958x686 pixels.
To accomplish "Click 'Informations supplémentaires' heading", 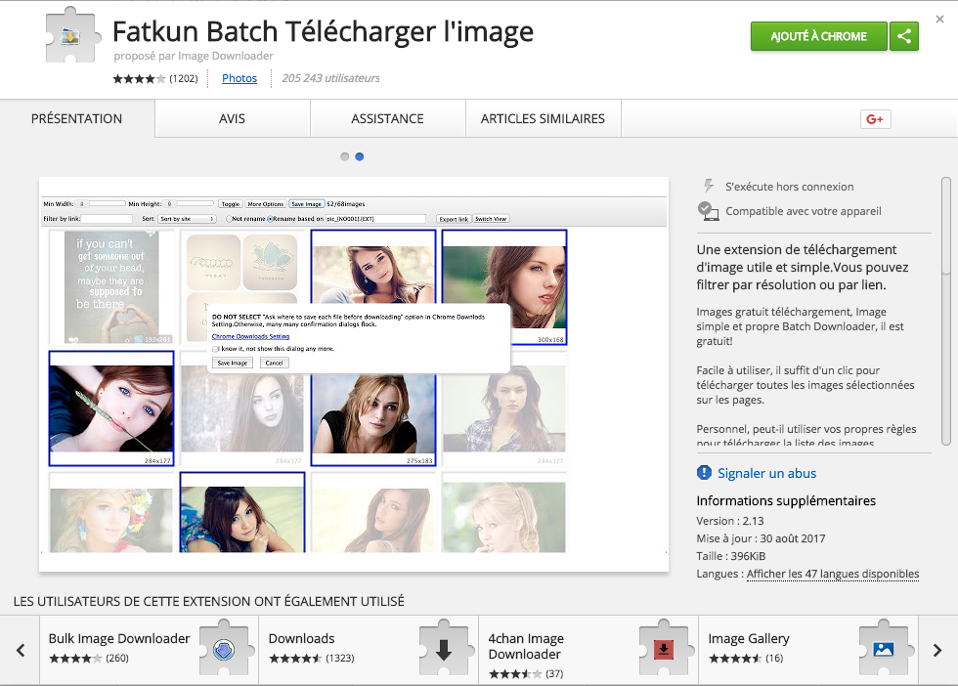I will (x=786, y=501).
